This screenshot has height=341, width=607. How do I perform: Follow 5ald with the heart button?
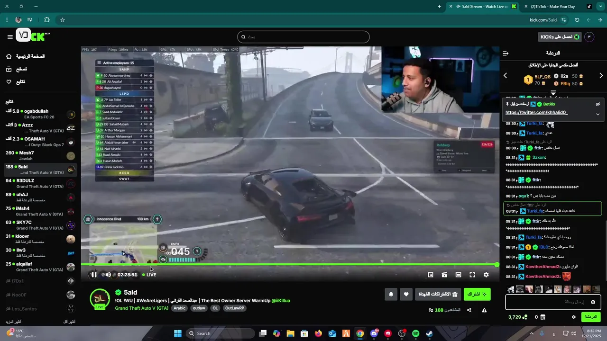point(406,294)
